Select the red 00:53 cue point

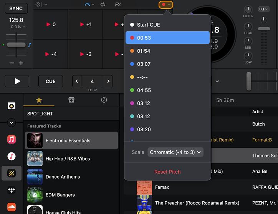(167, 38)
